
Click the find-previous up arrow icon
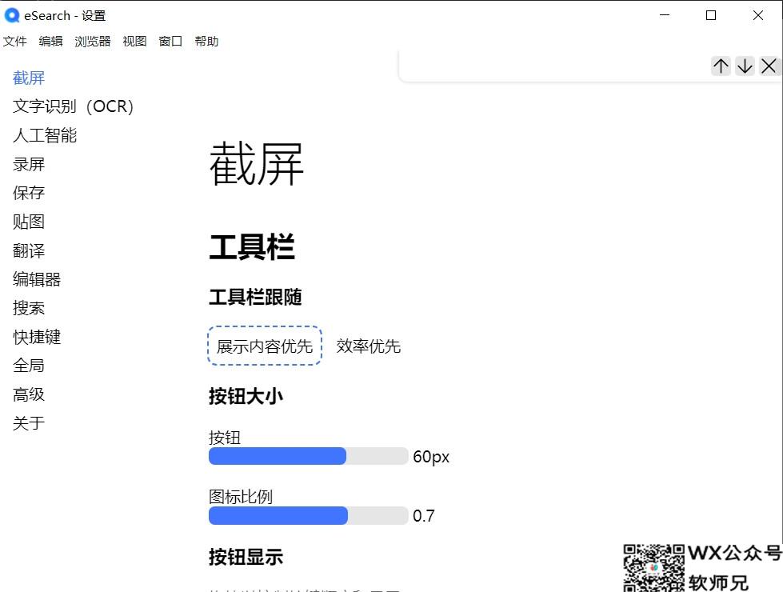coord(721,66)
